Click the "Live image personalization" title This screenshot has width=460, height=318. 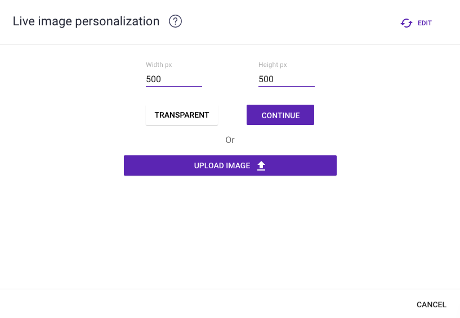coord(86,21)
